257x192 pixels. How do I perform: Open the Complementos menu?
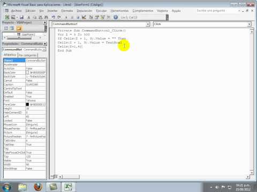[x=143, y=11]
